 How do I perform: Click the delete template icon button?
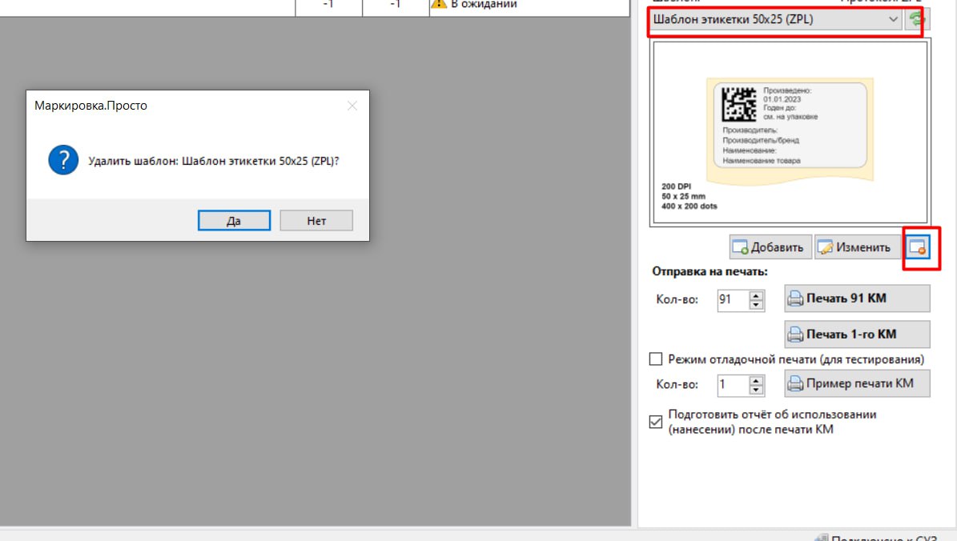coord(917,247)
